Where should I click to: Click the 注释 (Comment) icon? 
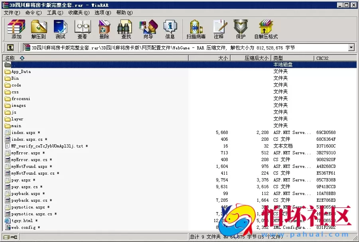coord(220,29)
